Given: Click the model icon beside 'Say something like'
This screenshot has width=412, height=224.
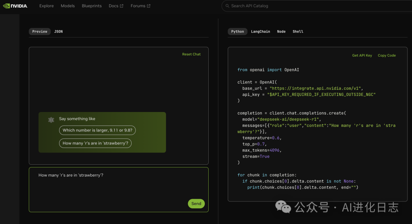Looking at the screenshot, I should 51,120.
